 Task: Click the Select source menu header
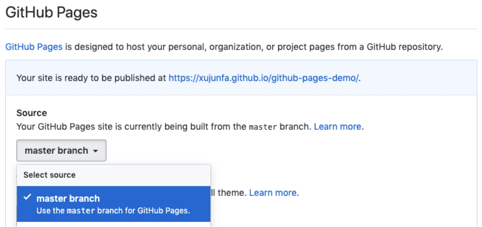click(x=49, y=175)
